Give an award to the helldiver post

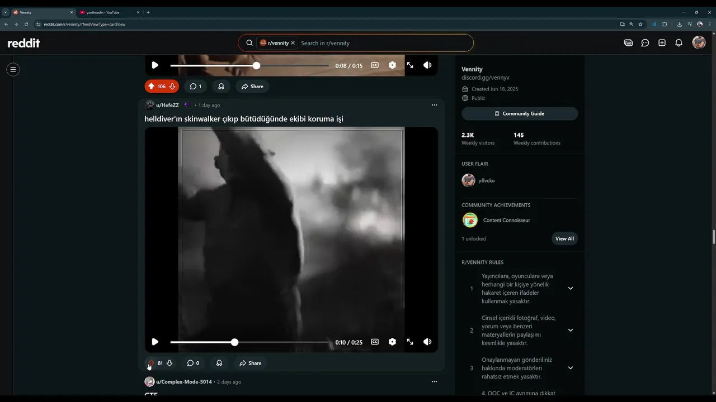[x=219, y=363]
